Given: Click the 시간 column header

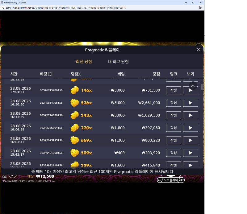Looking at the screenshot, I should (14, 74).
